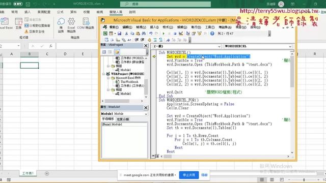Open the Properties Window icon in VBA toolbar

(194, 34)
